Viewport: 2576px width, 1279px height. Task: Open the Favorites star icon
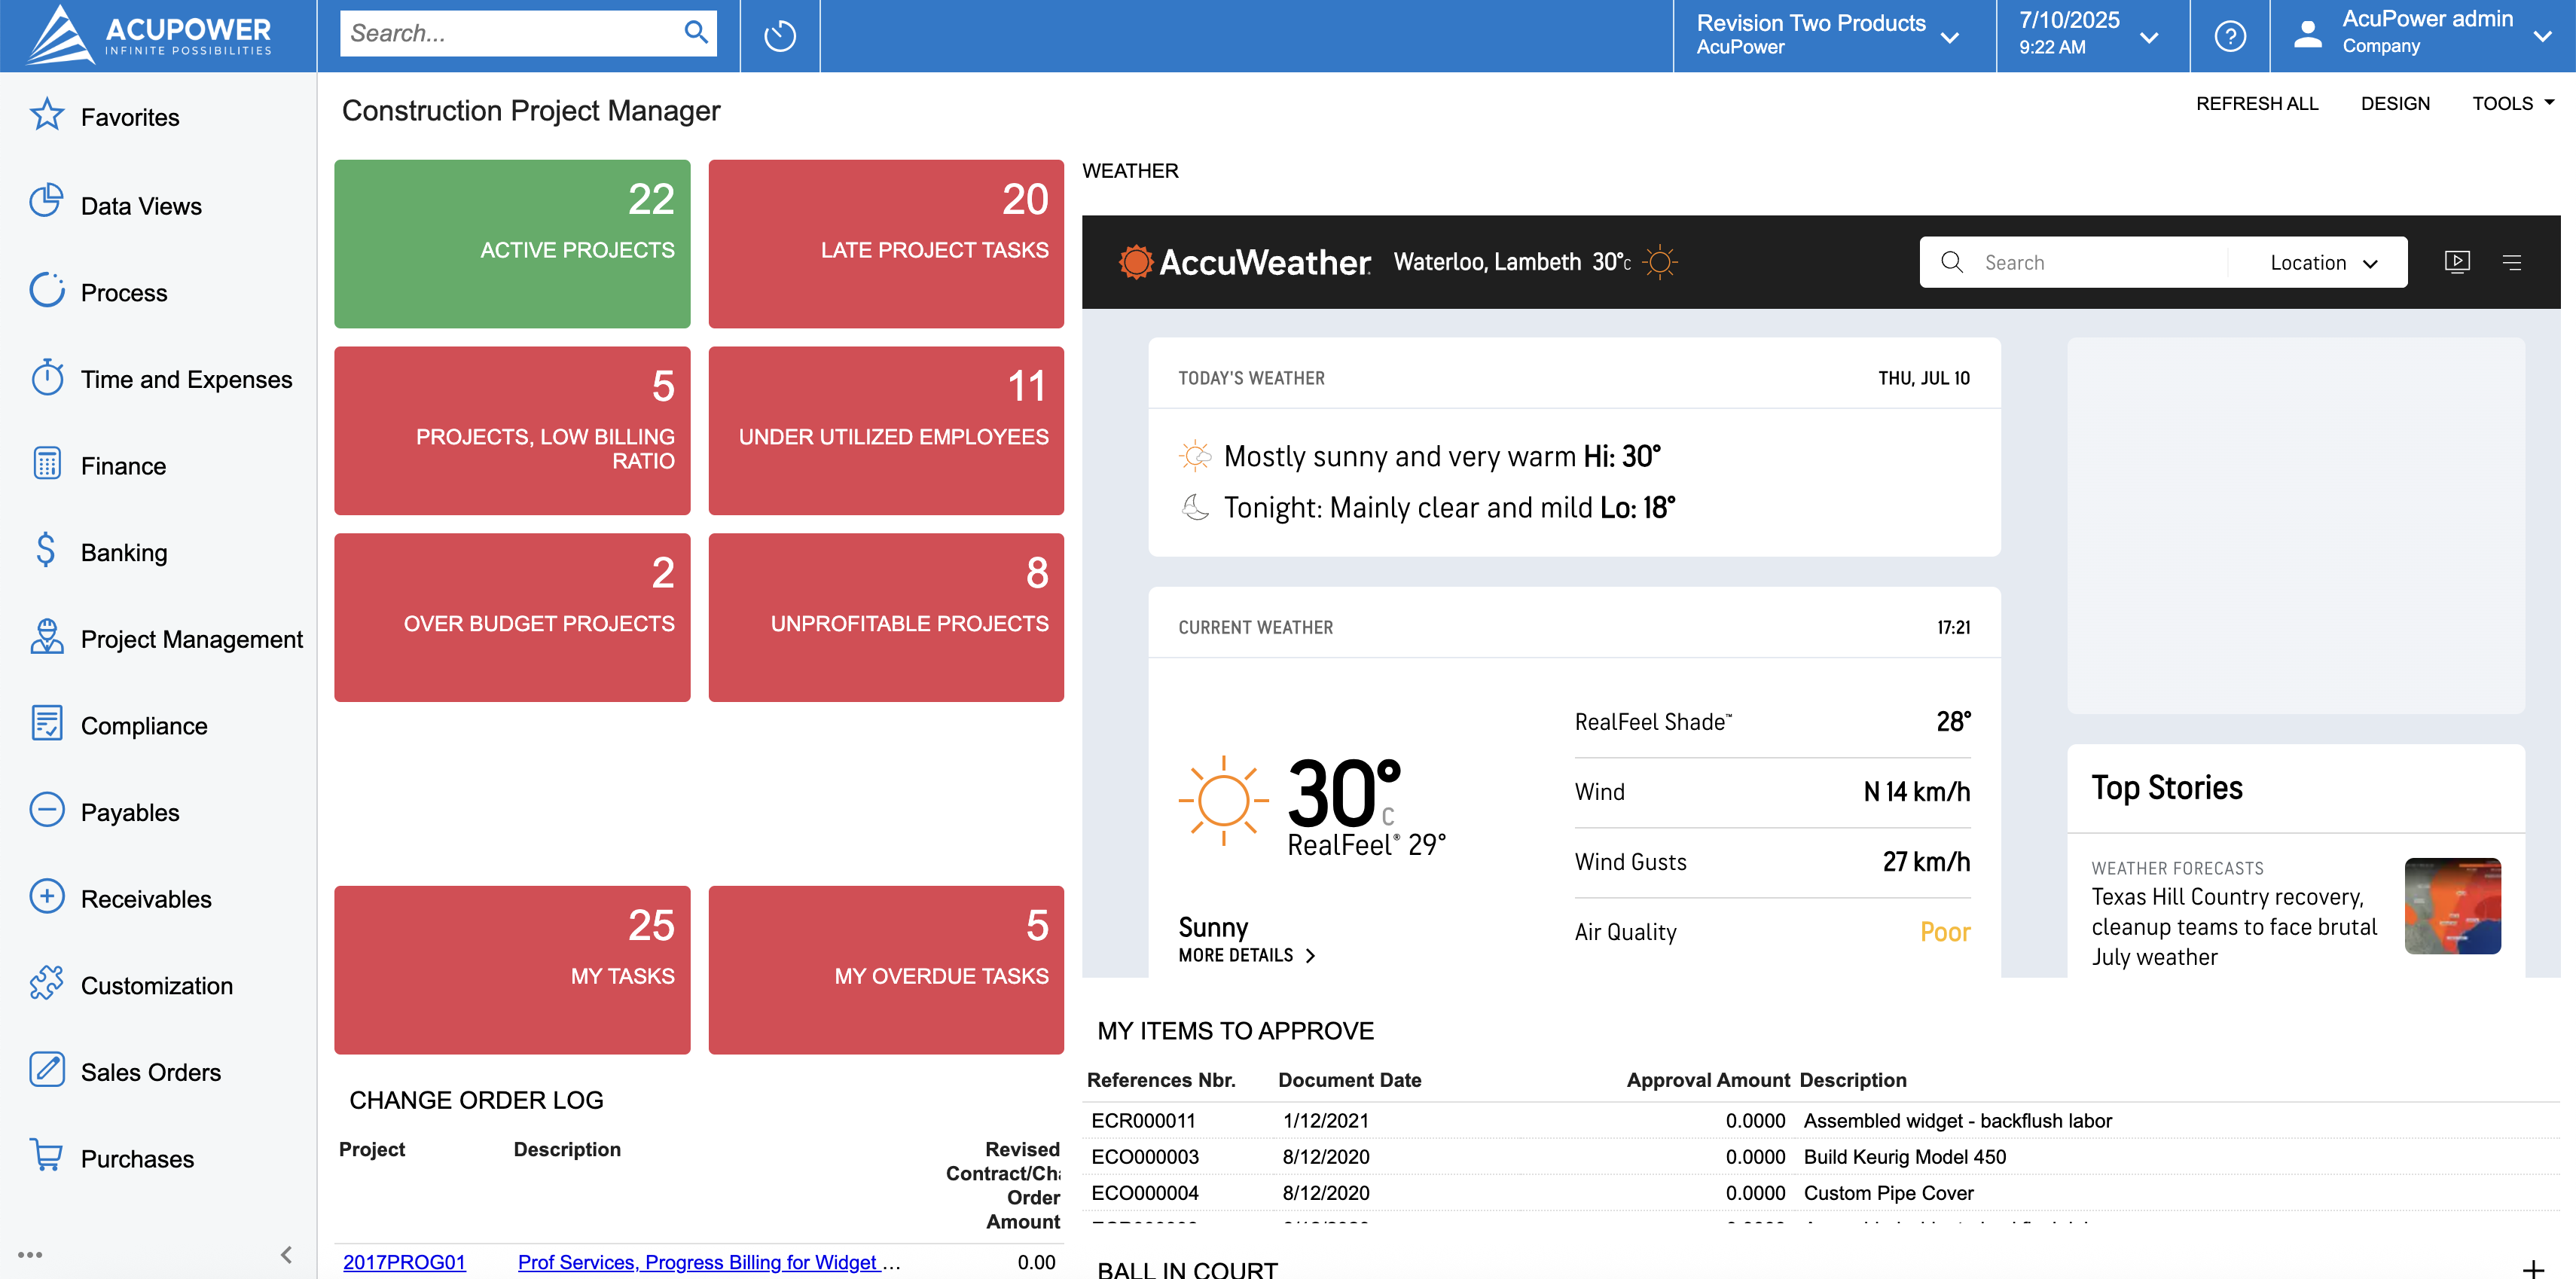pyautogui.click(x=46, y=115)
